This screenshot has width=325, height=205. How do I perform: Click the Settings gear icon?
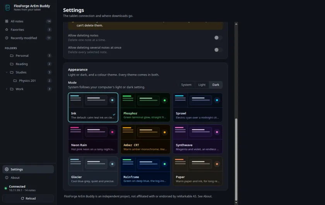[7, 169]
